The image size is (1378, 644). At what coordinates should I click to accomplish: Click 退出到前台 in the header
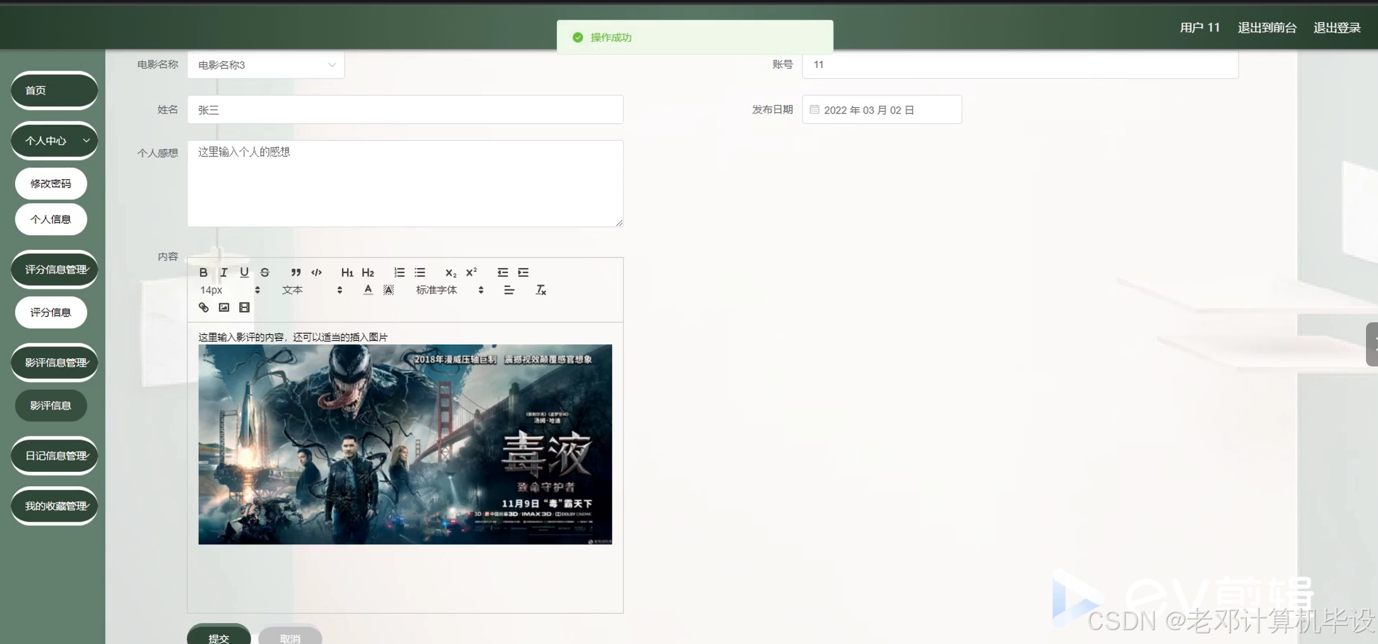(x=1267, y=28)
